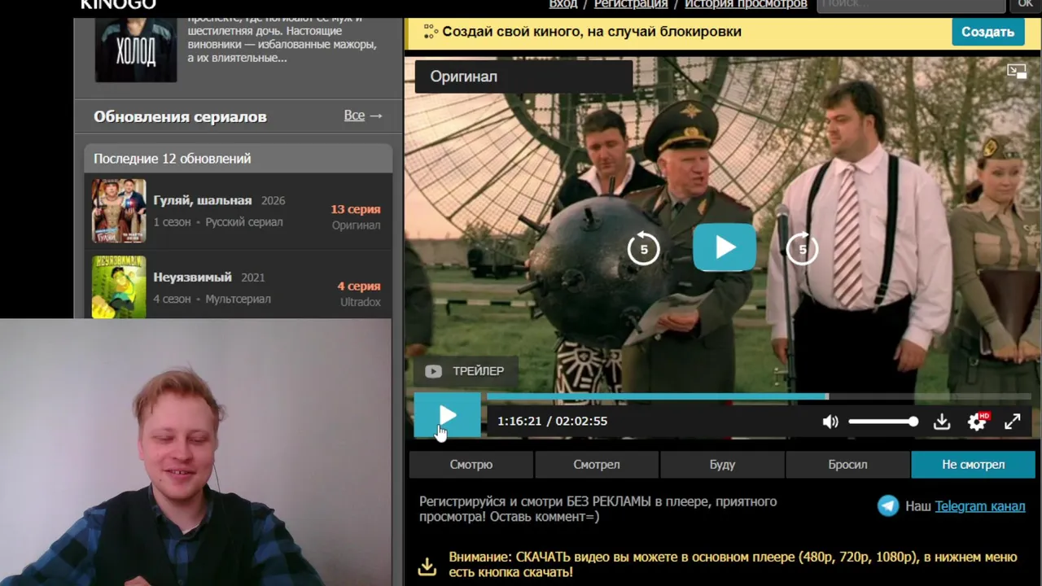This screenshot has height=586, width=1042.
Task: Open the Оригинал voice-over selector
Action: click(523, 77)
